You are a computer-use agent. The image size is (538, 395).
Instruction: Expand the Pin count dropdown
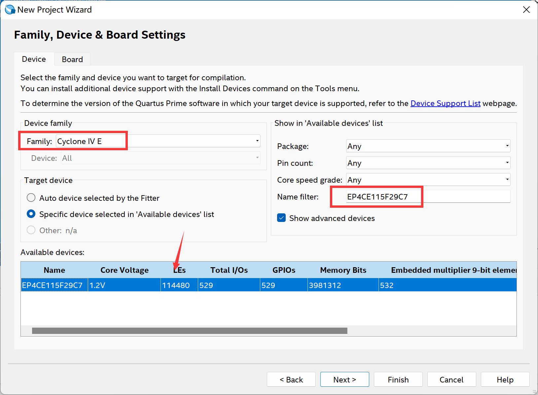428,163
